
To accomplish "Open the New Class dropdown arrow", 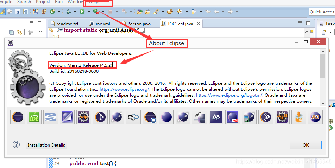I will click(59, 12).
